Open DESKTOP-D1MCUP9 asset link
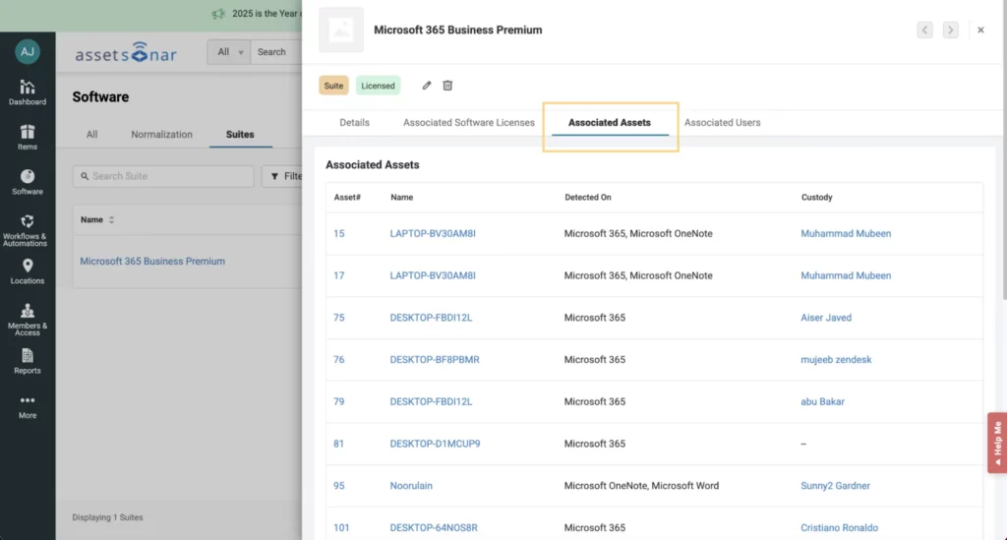This screenshot has height=540, width=1007. coord(435,444)
